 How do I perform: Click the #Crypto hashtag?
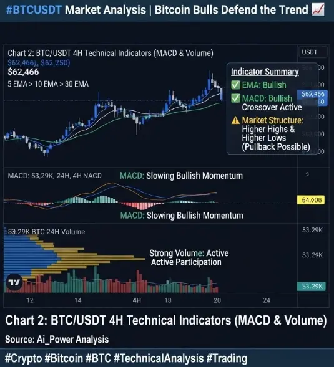pyautogui.click(x=23, y=358)
